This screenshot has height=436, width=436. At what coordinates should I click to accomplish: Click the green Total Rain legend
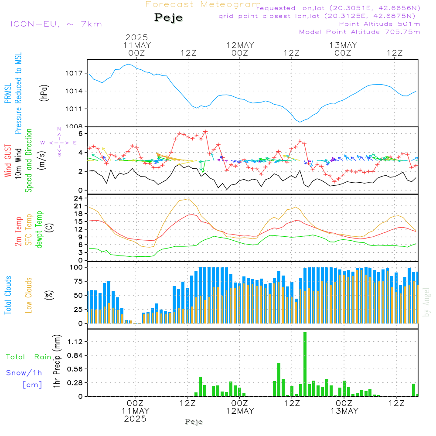(29, 357)
